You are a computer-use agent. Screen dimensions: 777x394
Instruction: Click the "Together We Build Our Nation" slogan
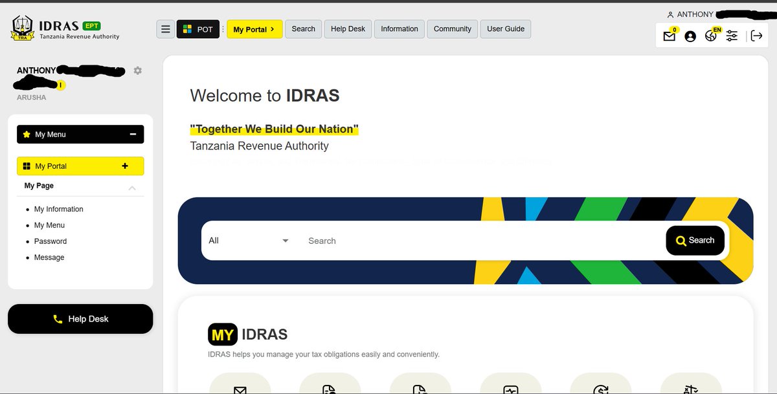(x=274, y=129)
